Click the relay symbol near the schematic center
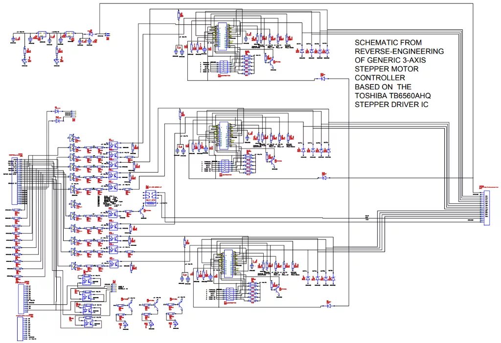Viewport: 501px width, 343px height. tap(151, 198)
